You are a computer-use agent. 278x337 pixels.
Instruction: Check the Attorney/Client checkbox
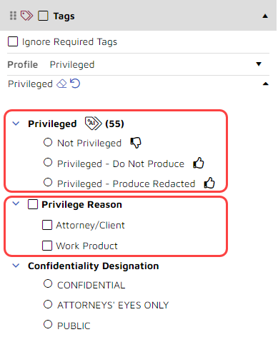tap(47, 225)
